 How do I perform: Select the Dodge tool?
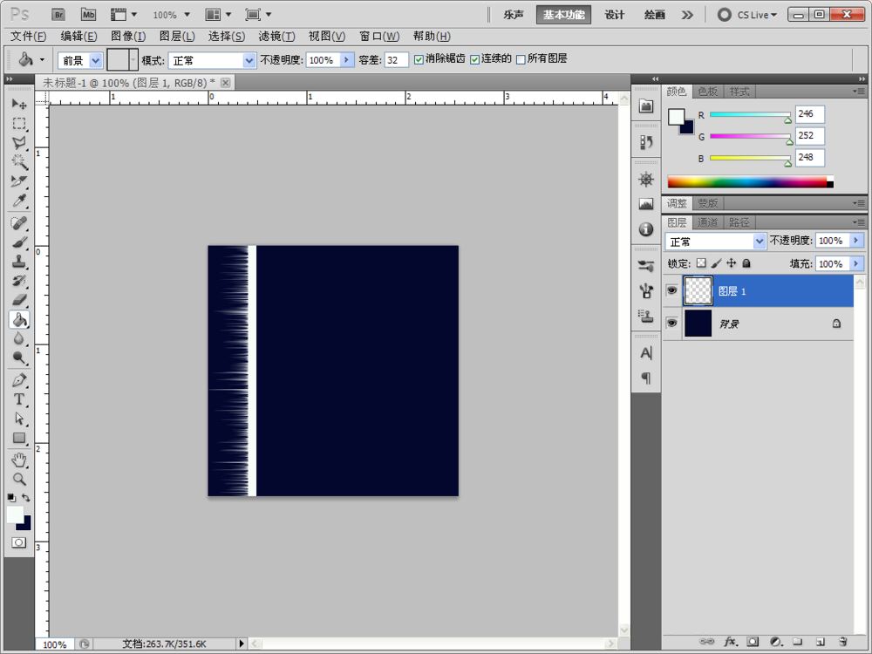point(19,358)
